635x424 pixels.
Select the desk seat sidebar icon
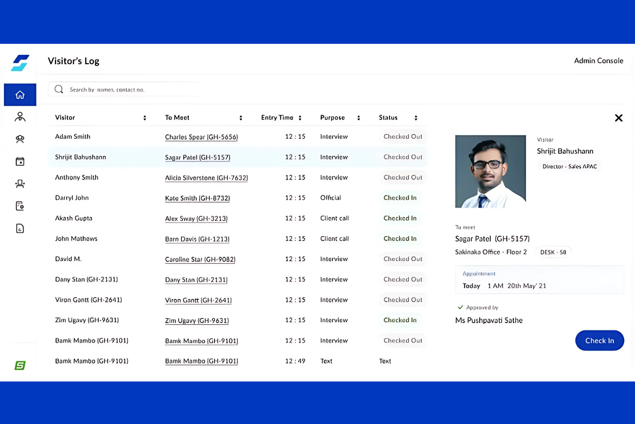[20, 184]
